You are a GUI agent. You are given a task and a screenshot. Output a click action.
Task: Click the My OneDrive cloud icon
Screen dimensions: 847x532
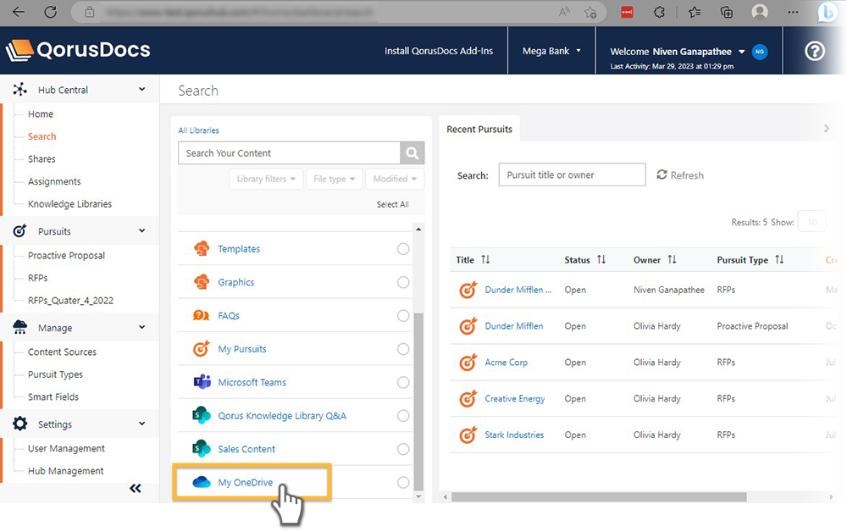202,482
